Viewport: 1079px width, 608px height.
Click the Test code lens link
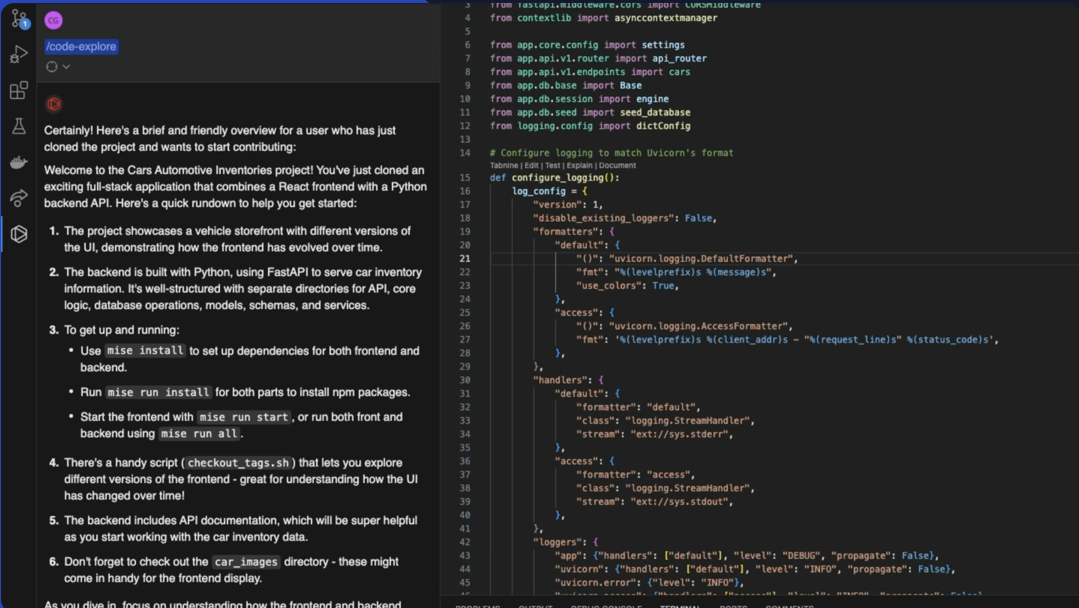click(553, 165)
